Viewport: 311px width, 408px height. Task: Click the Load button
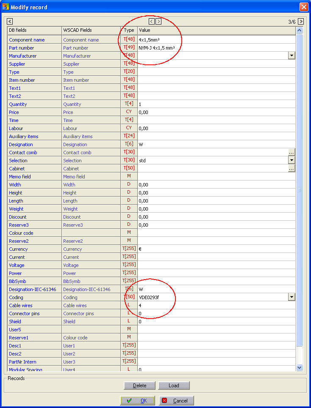coord(174,386)
